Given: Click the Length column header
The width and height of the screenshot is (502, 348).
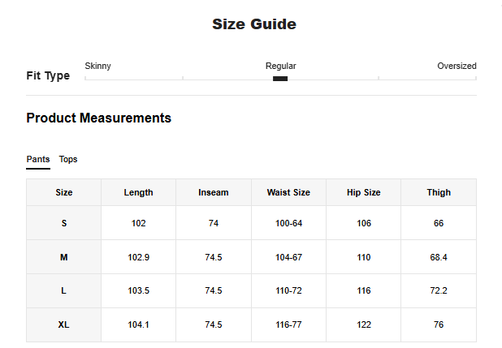Looking at the screenshot, I should click(138, 192).
